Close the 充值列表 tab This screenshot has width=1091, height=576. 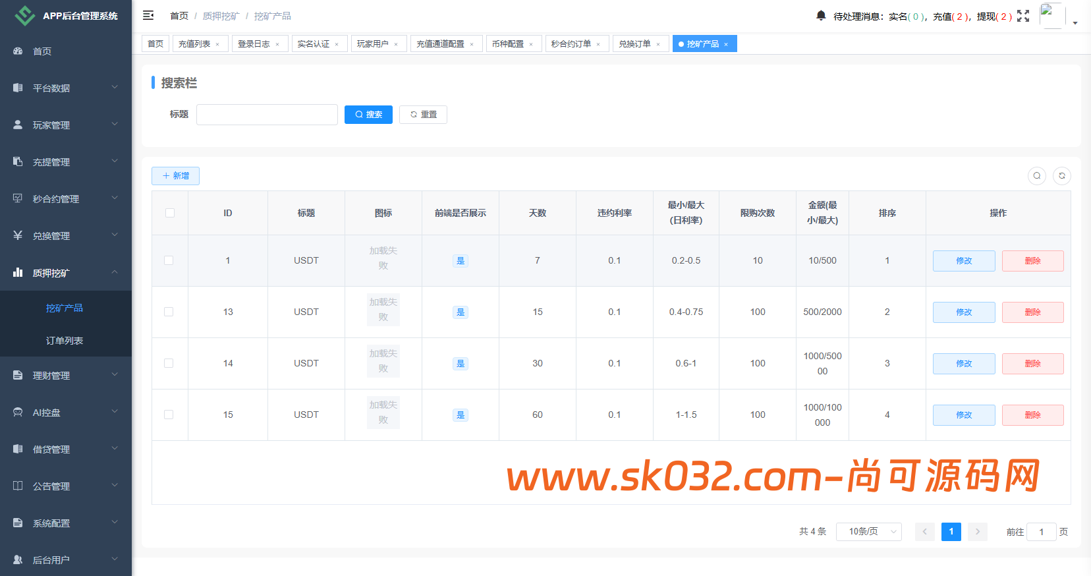(217, 44)
